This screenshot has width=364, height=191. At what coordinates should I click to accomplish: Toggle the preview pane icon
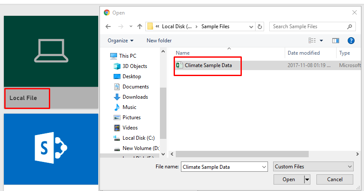pyautogui.click(x=335, y=41)
